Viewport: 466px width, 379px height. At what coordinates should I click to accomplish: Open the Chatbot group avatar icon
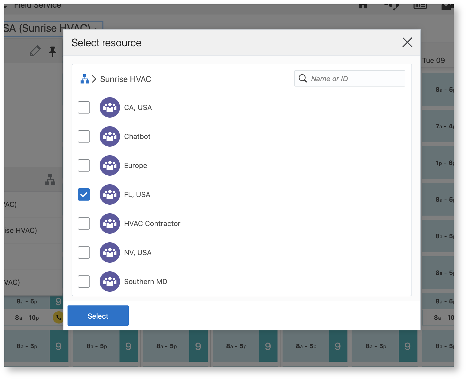tap(110, 136)
